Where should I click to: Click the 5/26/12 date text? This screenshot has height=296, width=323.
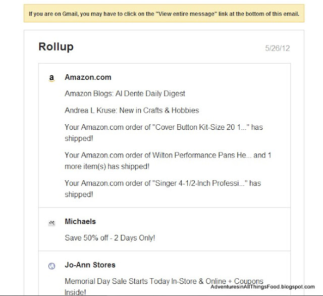coord(278,48)
